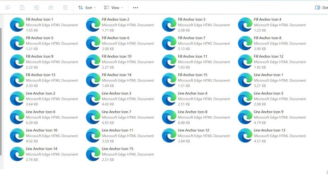Select the Edge icon of Fill Anchor Icon 15
Screen dimensions: 328x176
[169, 80]
